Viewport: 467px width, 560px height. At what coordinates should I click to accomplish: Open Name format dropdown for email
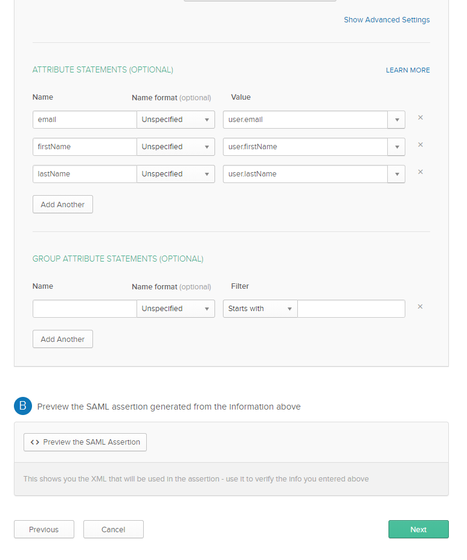(176, 120)
